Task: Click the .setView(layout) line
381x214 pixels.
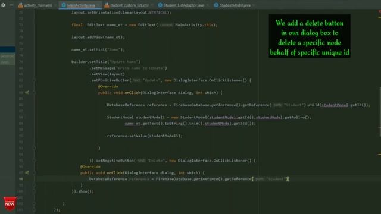Action: (x=107, y=74)
